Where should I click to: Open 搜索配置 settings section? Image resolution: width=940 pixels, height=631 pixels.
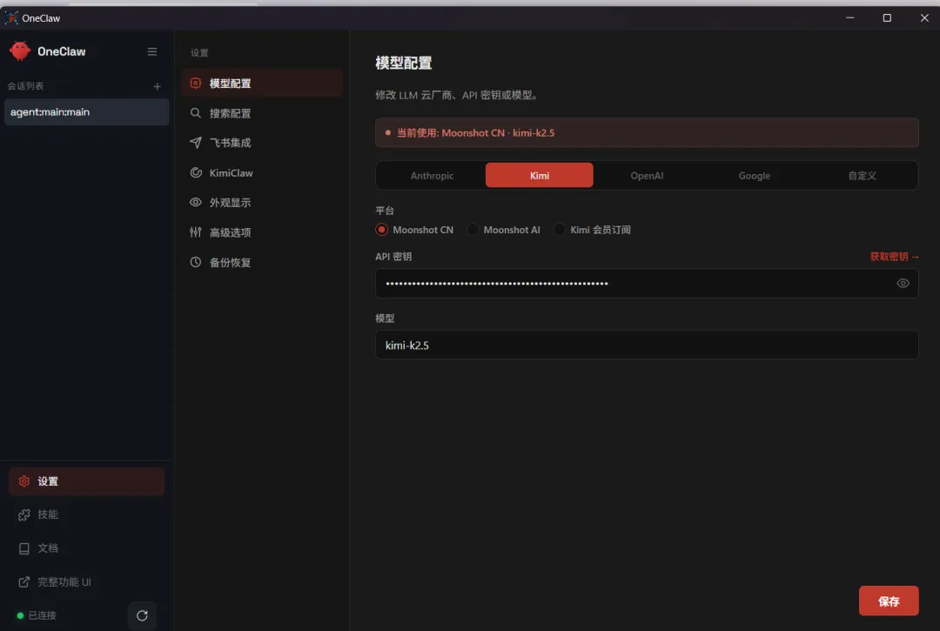pos(262,113)
